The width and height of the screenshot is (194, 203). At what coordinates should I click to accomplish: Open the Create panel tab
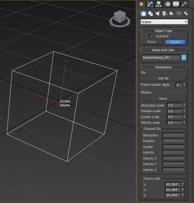coord(141,4)
